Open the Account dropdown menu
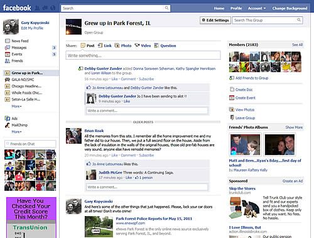Image resolution: width=314 pixels, height=238 pixels. tap(257, 8)
